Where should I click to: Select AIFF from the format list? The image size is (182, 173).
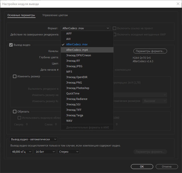[69, 34]
